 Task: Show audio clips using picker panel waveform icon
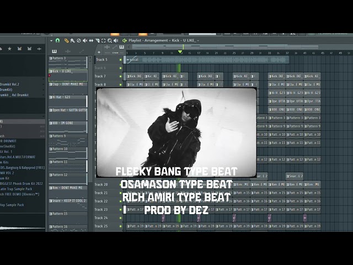(x=67, y=51)
